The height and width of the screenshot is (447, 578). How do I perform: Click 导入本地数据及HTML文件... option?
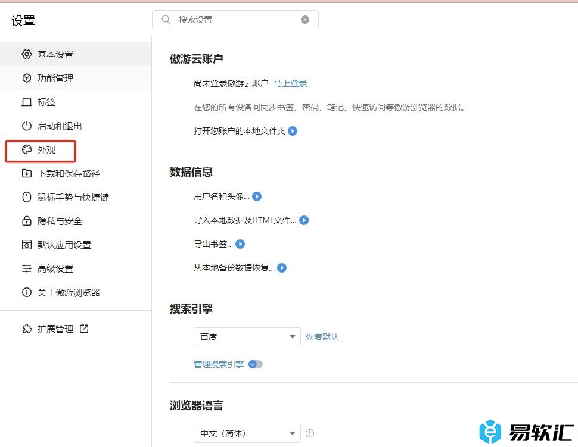pyautogui.click(x=245, y=220)
